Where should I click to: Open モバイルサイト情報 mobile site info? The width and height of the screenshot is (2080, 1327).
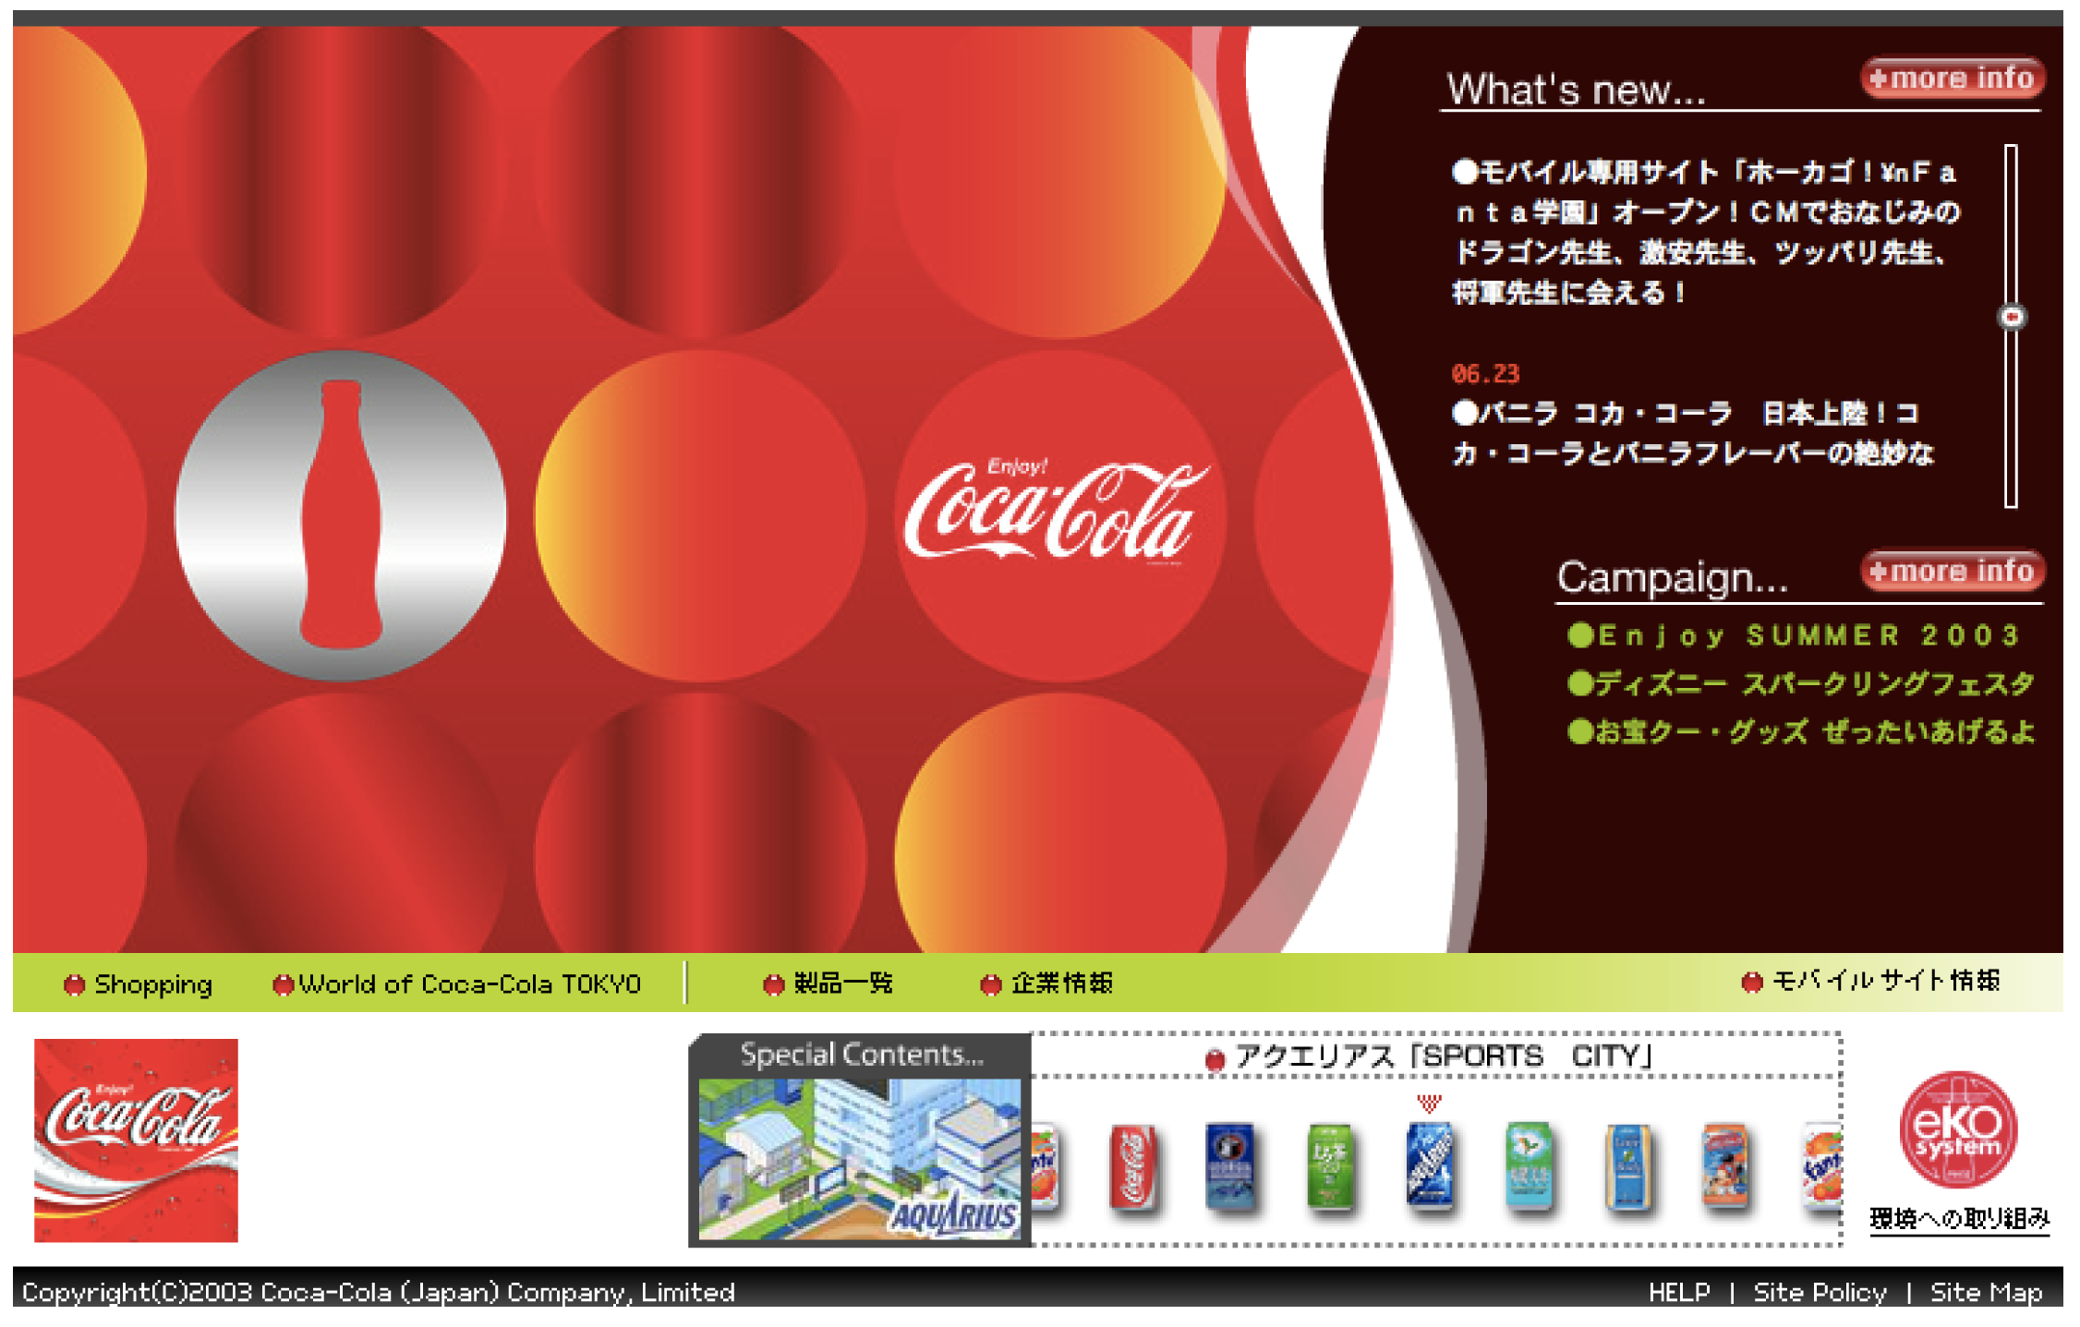1884,981
